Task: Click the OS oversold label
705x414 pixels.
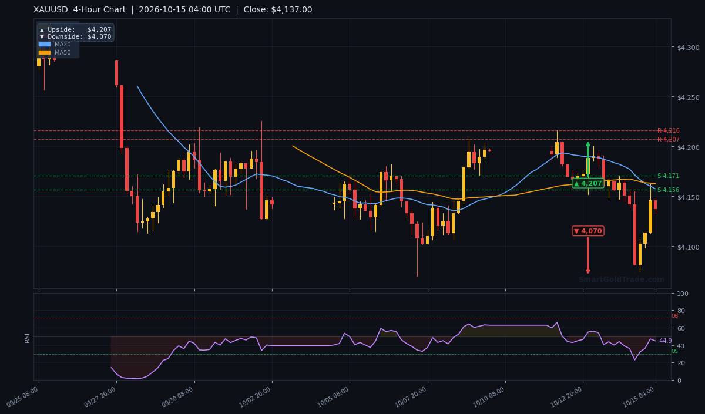Action: (674, 351)
